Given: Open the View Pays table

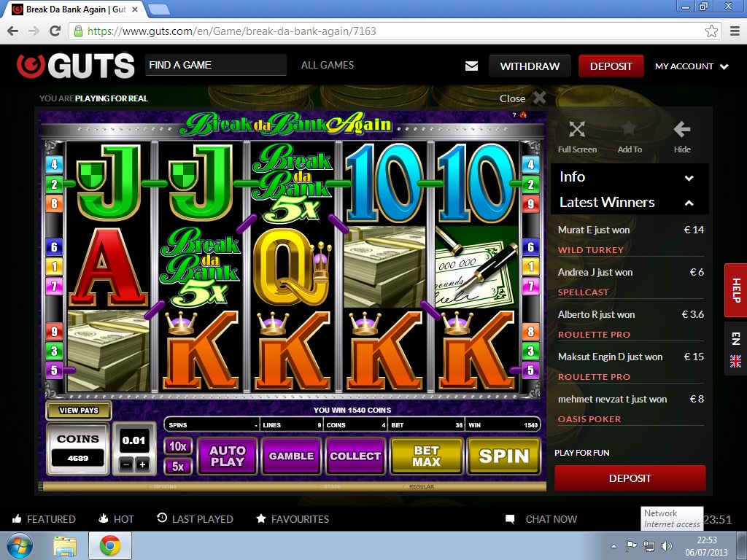Looking at the screenshot, I should click(79, 410).
